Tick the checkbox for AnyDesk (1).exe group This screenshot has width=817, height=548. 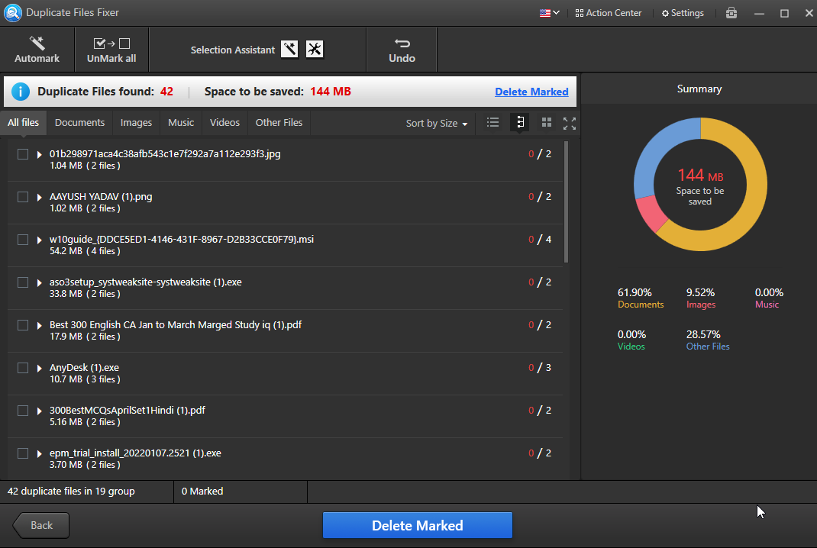22,367
